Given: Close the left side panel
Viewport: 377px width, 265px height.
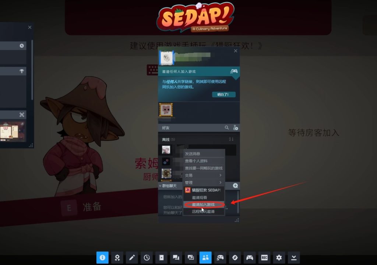Looking at the screenshot, I should click(29, 27).
